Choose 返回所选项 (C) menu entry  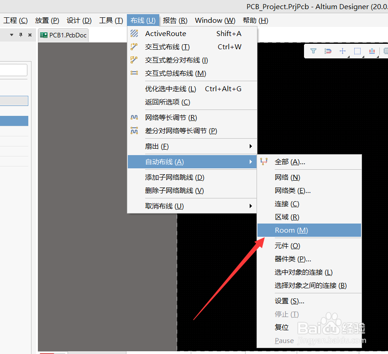pyautogui.click(x=192, y=102)
